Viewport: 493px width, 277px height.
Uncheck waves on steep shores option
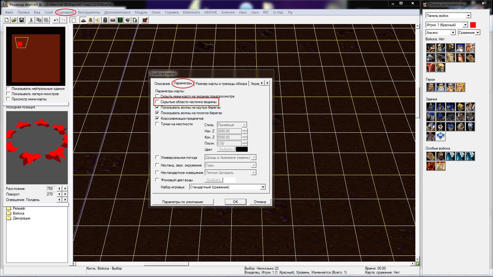(x=157, y=107)
